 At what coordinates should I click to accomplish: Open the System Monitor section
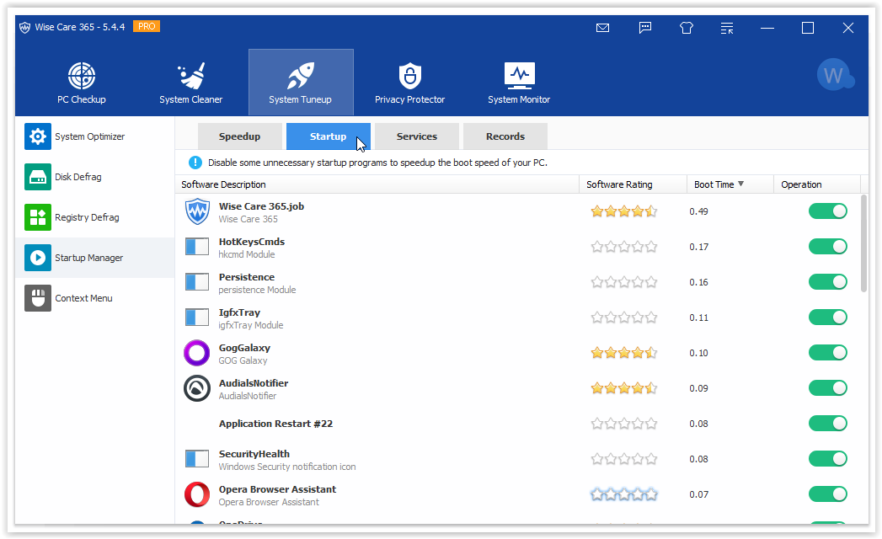pos(519,83)
